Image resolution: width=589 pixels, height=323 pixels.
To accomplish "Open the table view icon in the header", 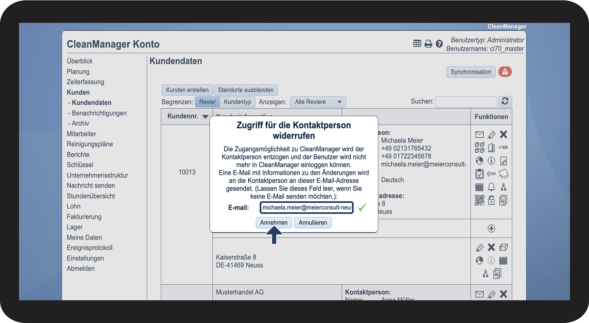I will [x=417, y=44].
